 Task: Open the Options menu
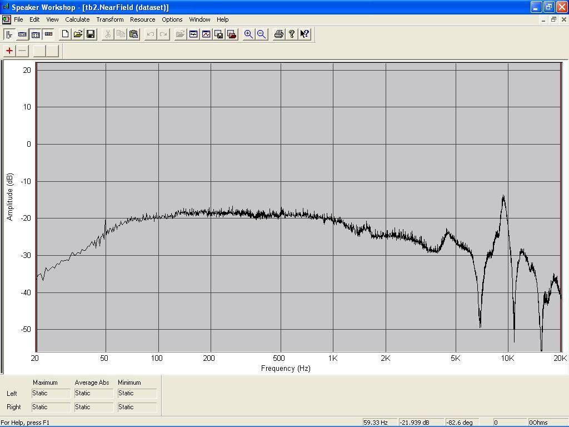172,19
